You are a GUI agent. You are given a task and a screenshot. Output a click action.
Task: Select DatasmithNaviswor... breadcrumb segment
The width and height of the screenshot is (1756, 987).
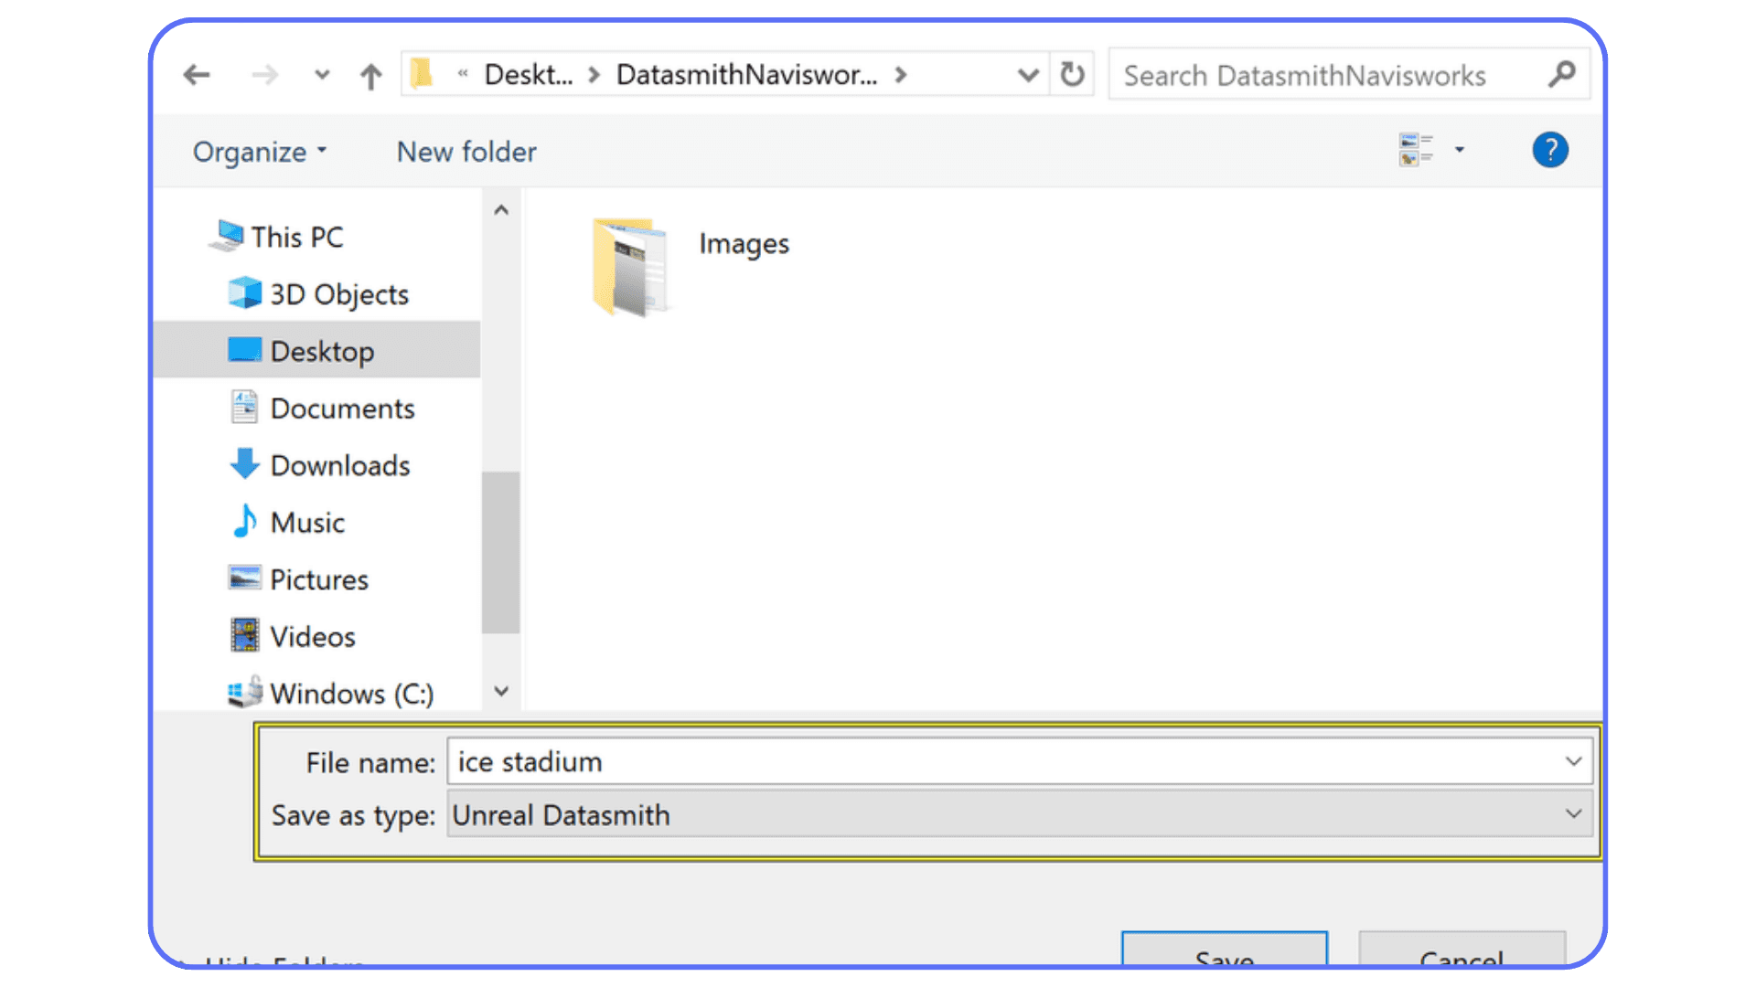click(746, 75)
